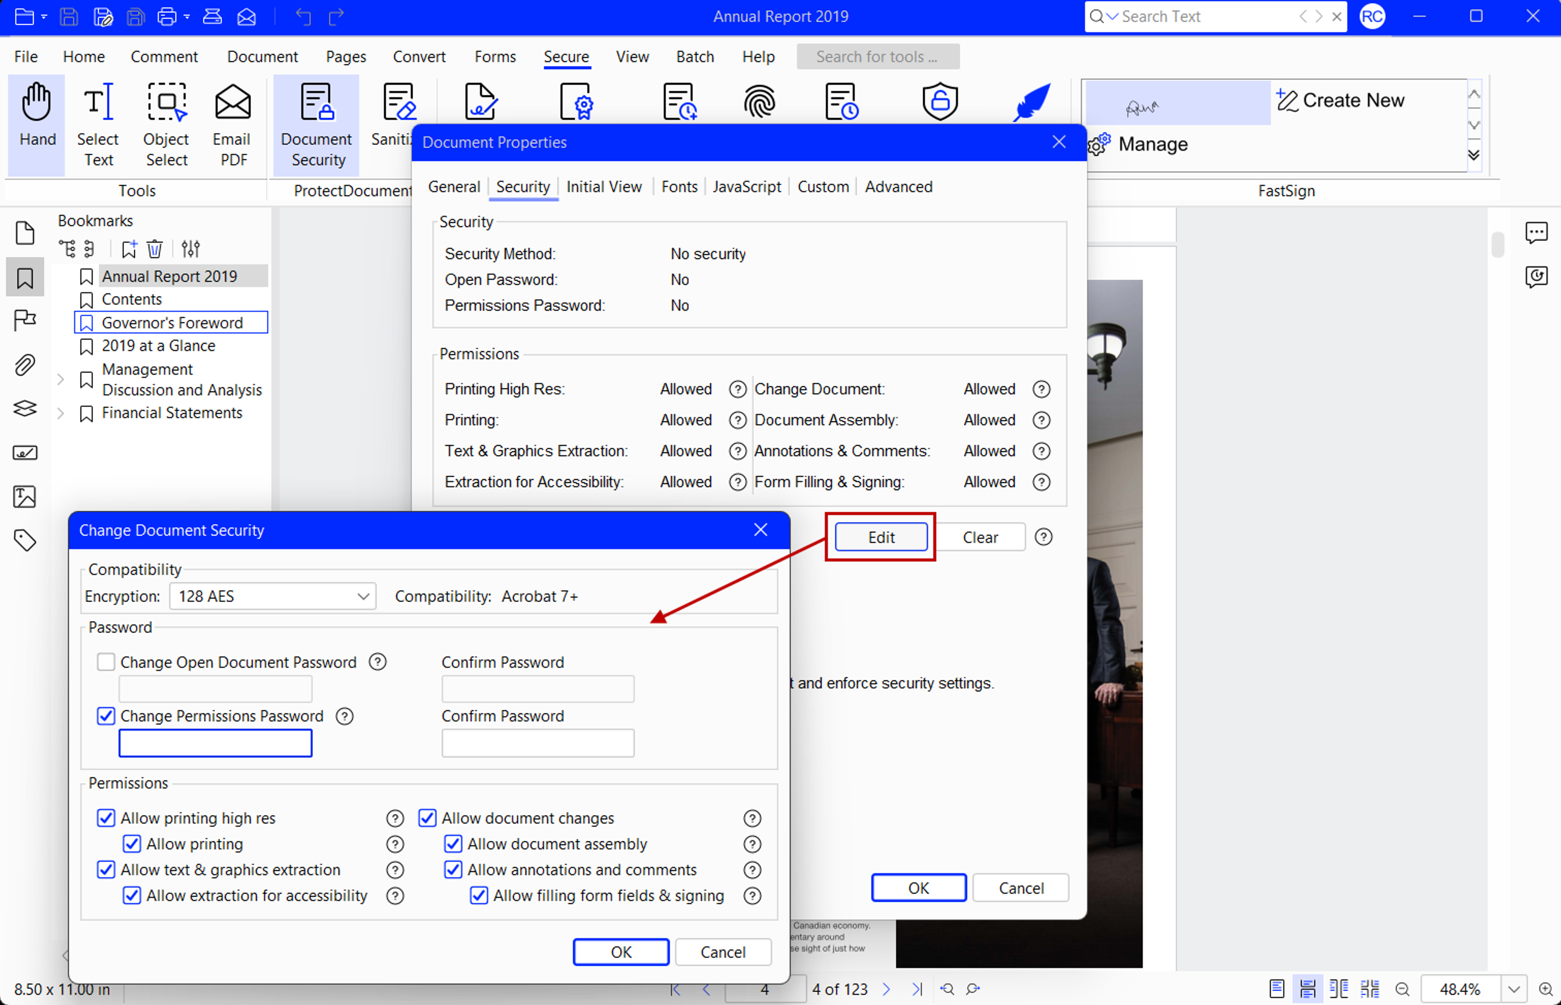Open bookmark options sliders icon

coord(191,249)
